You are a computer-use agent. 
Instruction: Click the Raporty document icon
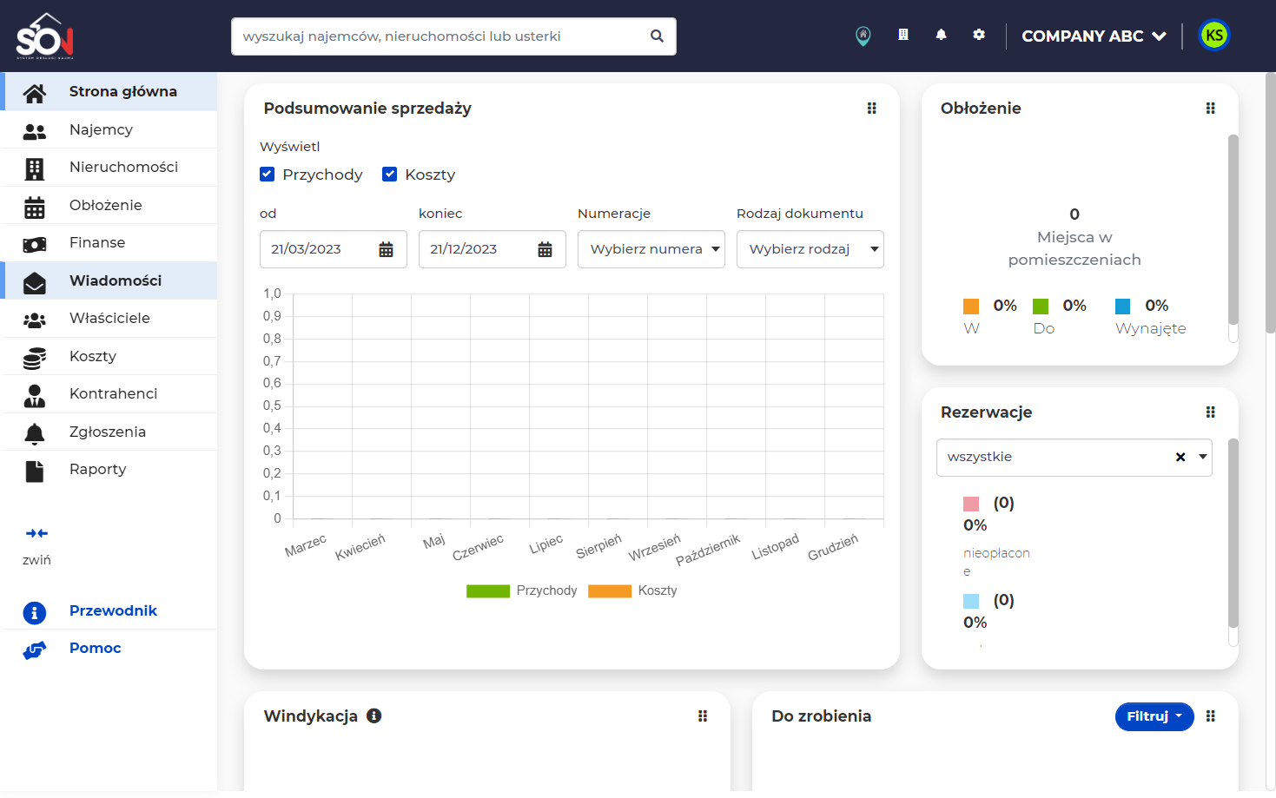click(x=35, y=471)
